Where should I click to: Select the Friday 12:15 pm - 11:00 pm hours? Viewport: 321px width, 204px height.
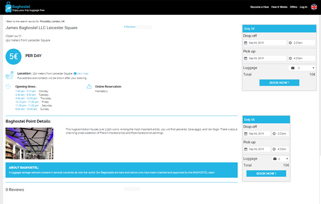32,102
